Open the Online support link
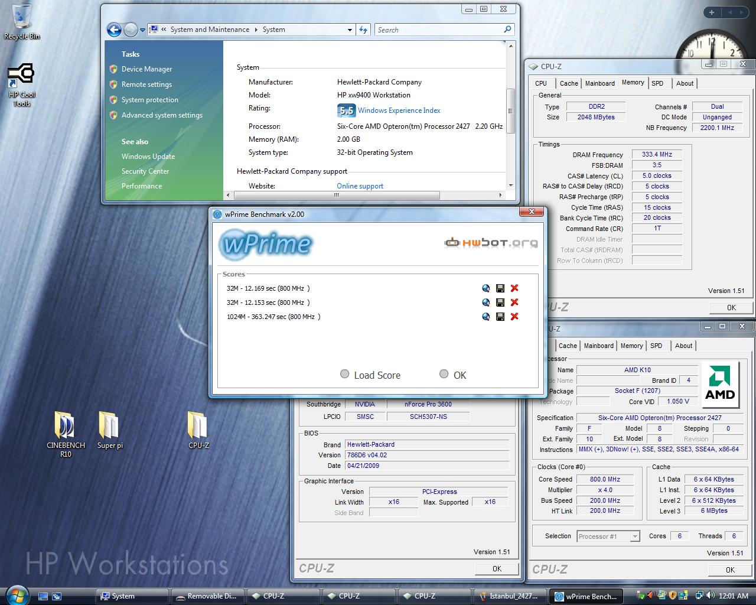The height and width of the screenshot is (605, 756). tap(360, 186)
